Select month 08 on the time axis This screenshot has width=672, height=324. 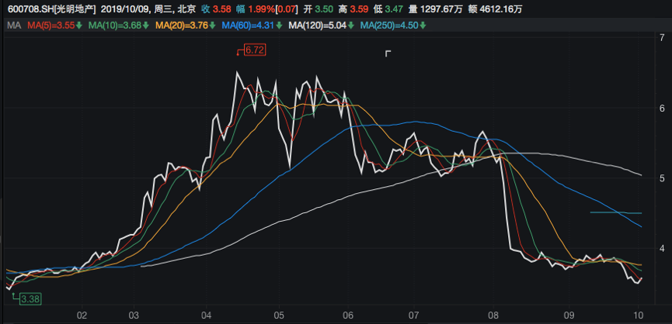(x=494, y=315)
